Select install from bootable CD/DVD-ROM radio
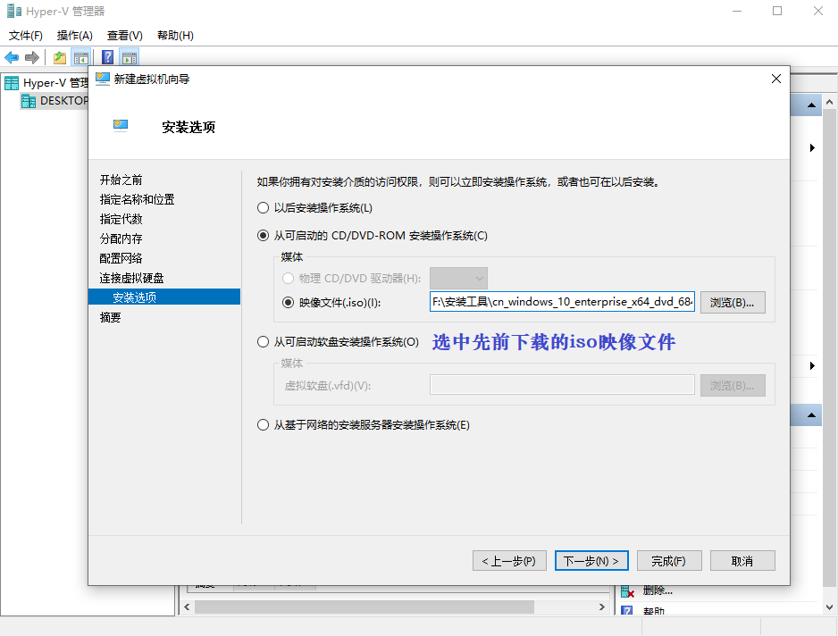The image size is (838, 636). (x=263, y=235)
